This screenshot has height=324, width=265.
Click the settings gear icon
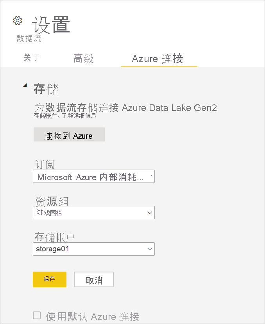click(x=18, y=21)
